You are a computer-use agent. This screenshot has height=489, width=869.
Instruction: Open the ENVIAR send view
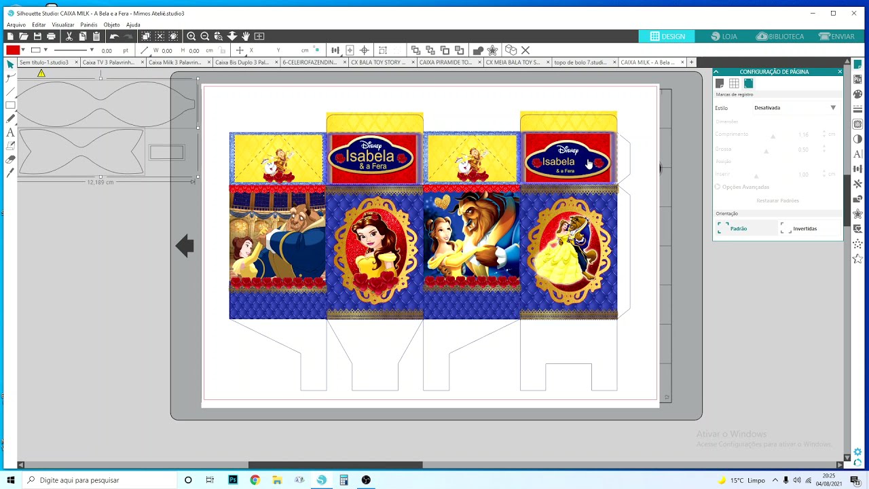[837, 37]
